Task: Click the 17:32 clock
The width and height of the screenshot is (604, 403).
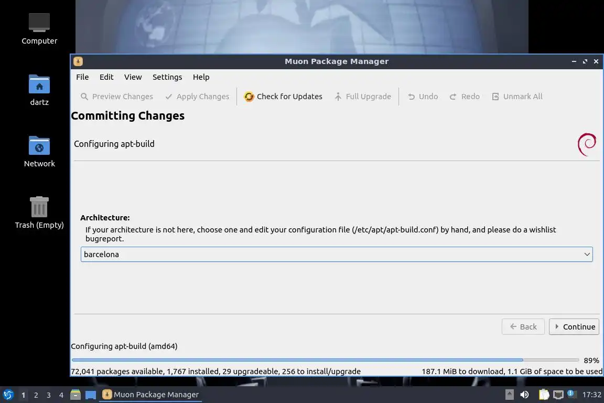Action: pyautogui.click(x=591, y=395)
